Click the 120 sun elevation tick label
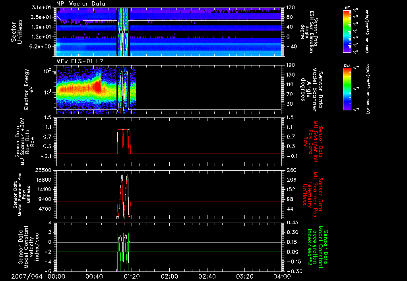Image resolution: width=407 pixels, height=281 pixels. 291,8
